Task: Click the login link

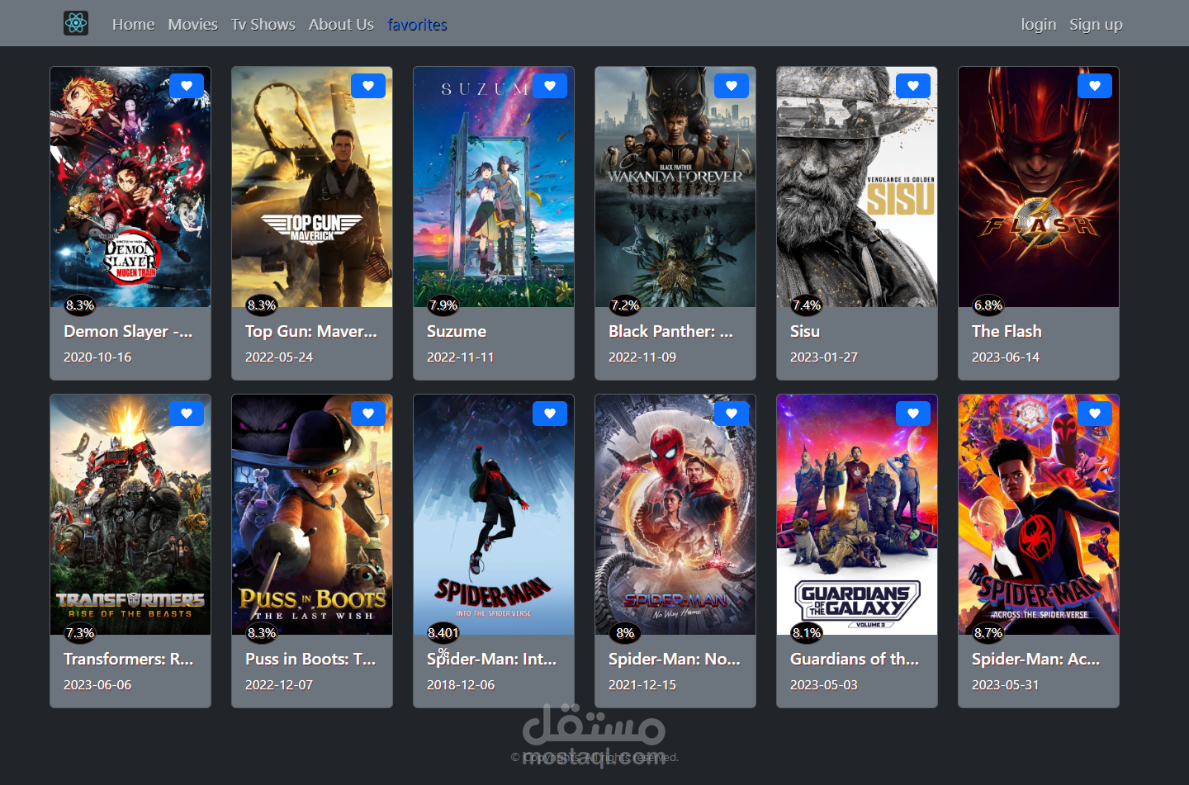Action: pyautogui.click(x=1038, y=24)
